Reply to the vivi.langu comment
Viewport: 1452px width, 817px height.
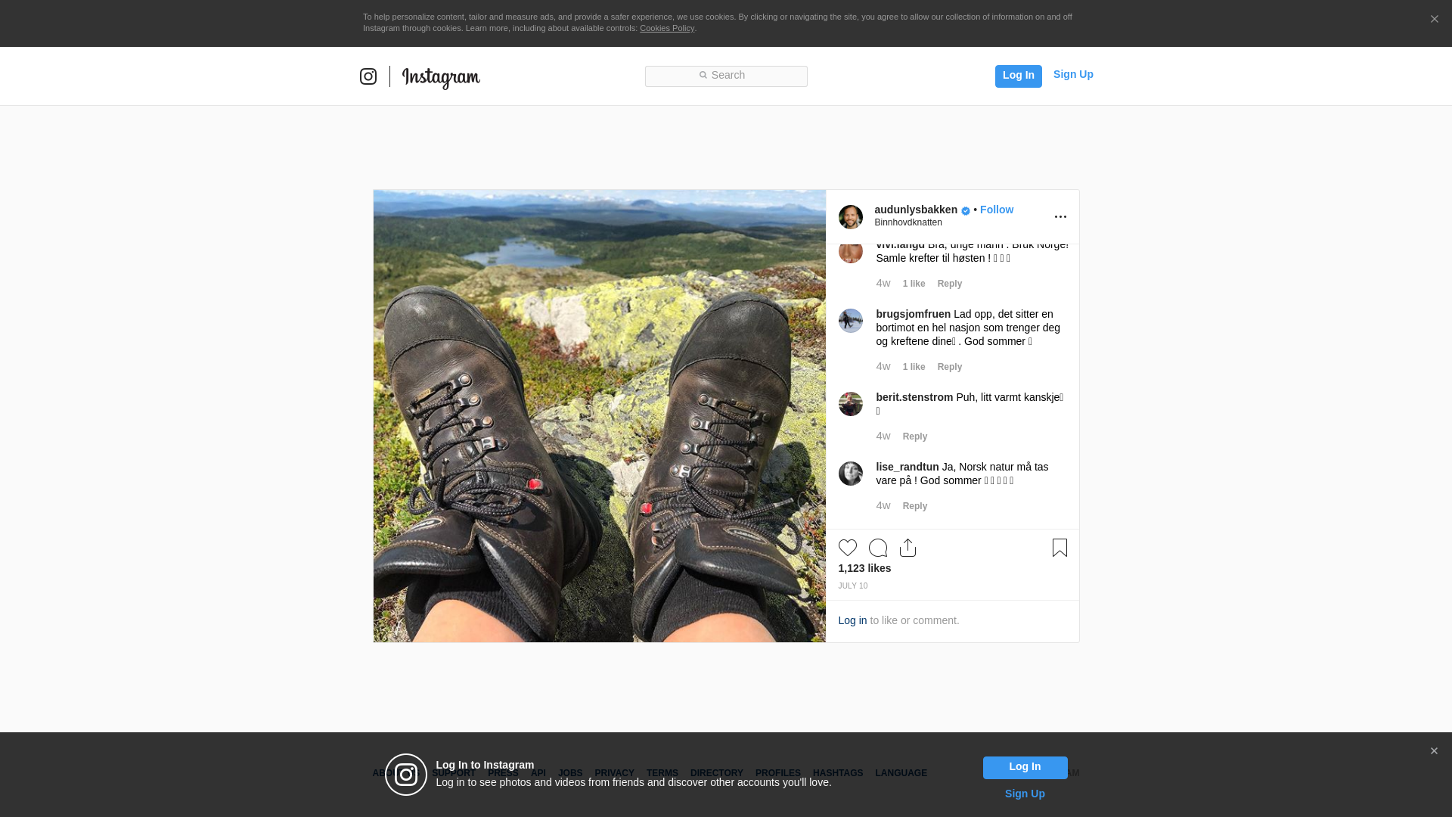[950, 284]
